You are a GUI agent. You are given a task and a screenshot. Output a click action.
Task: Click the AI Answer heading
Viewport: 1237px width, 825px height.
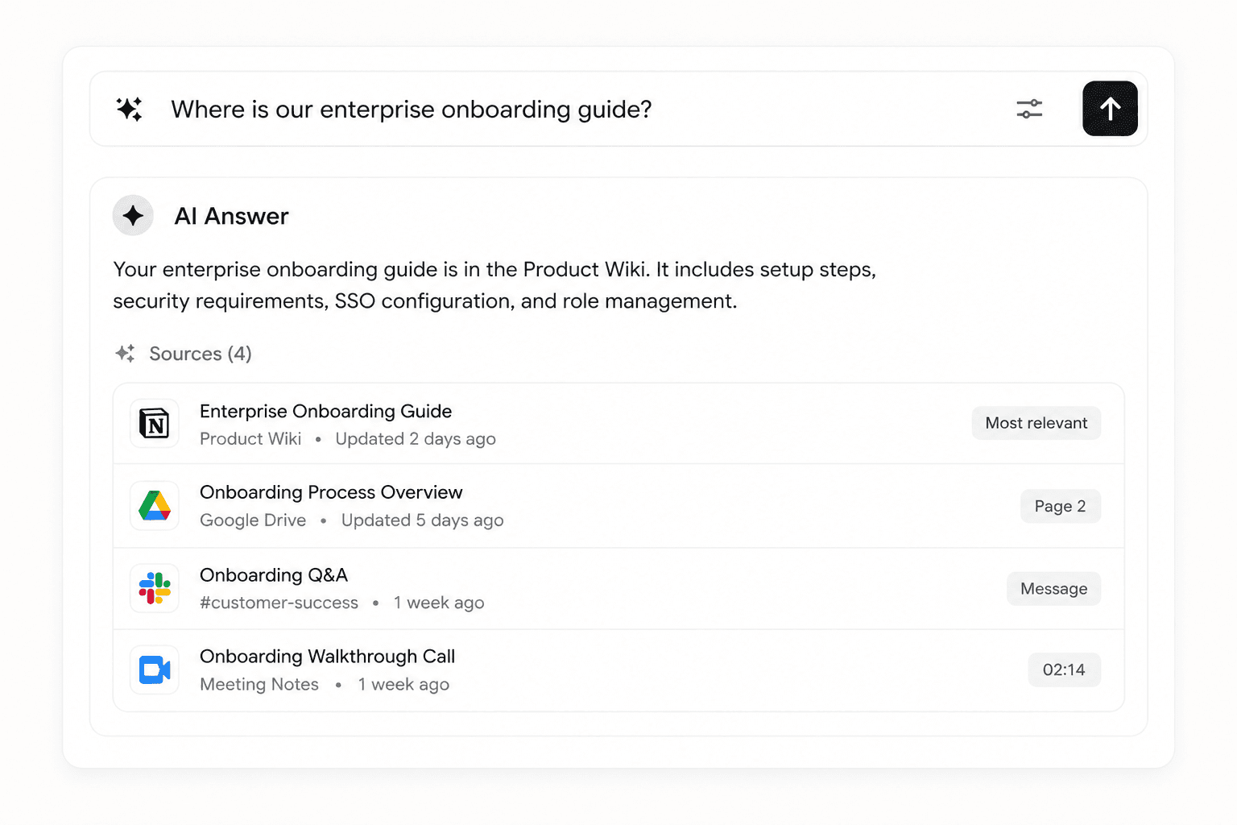point(231,216)
